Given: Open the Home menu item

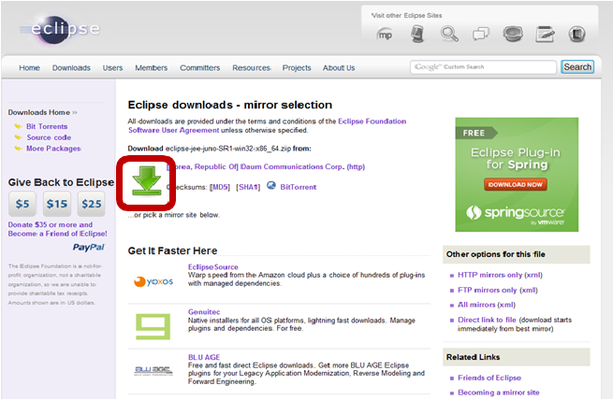Looking at the screenshot, I should click(x=29, y=68).
